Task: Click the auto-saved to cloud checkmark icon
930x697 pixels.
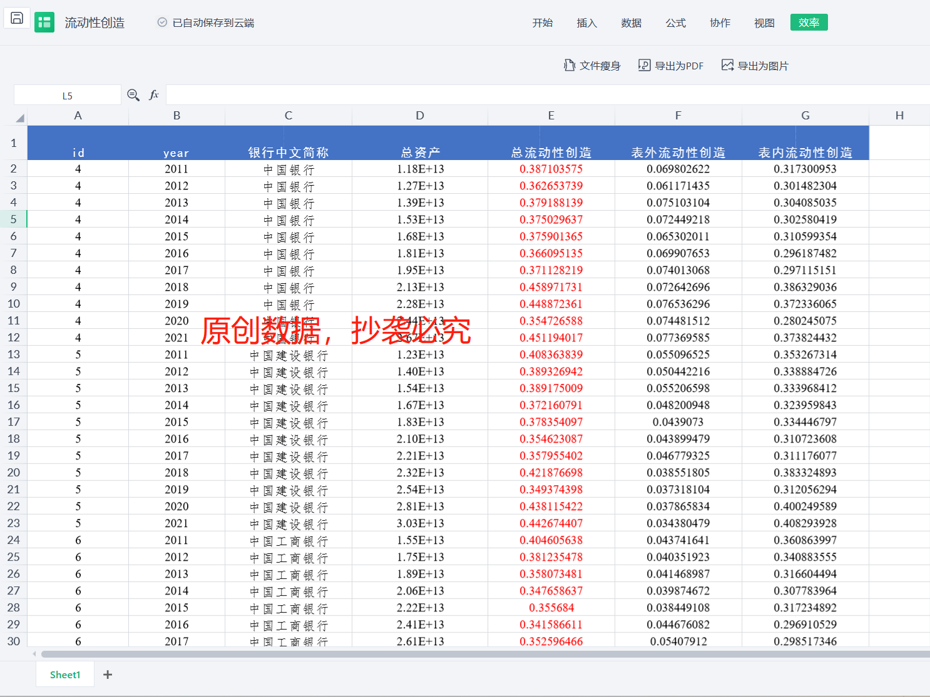Action: tap(162, 23)
